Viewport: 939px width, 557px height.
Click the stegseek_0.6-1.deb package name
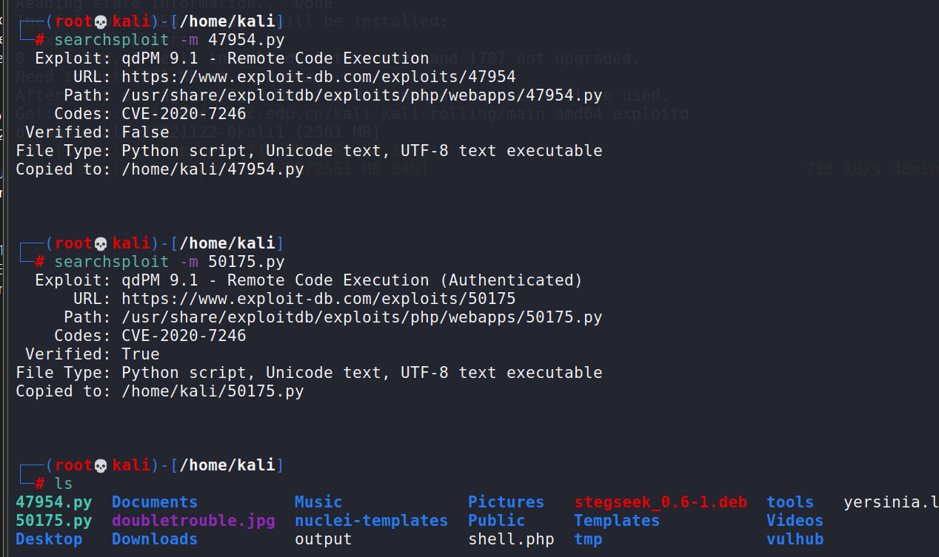pos(661,502)
